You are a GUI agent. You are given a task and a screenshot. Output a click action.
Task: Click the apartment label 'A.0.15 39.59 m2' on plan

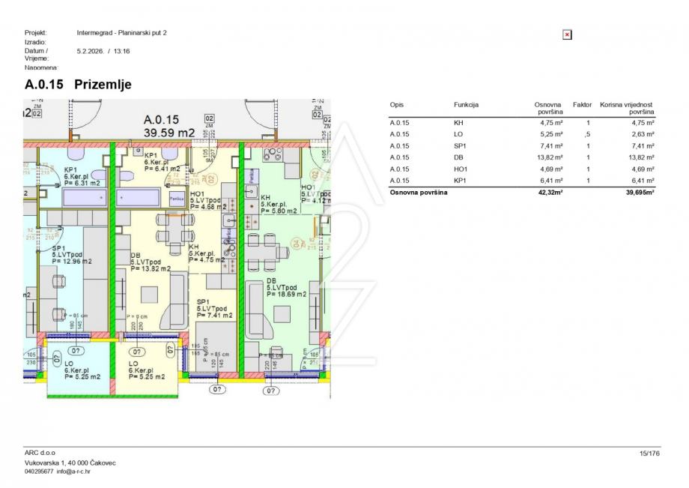pyautogui.click(x=169, y=126)
